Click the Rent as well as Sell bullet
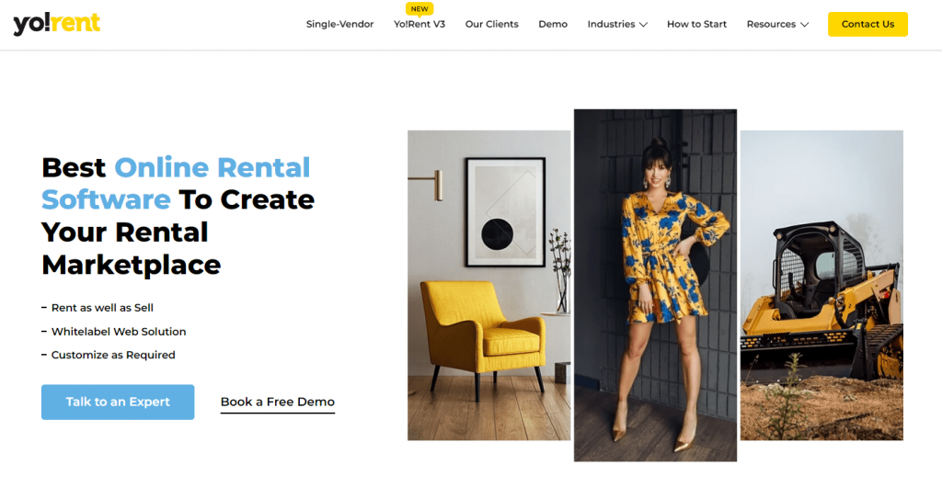The width and height of the screenshot is (942, 499). pyautogui.click(x=102, y=308)
